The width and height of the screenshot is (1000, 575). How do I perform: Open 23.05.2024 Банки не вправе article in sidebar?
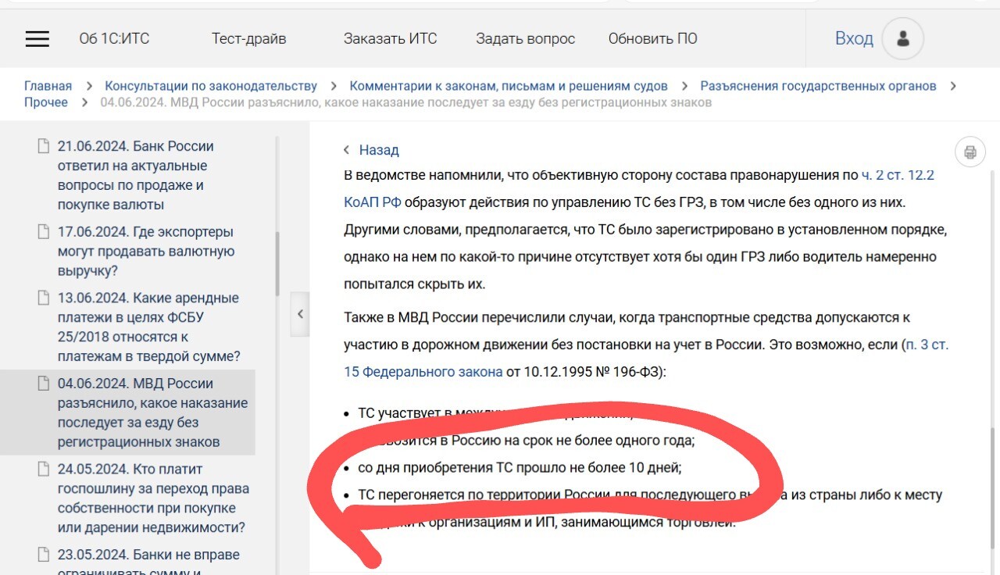click(148, 555)
